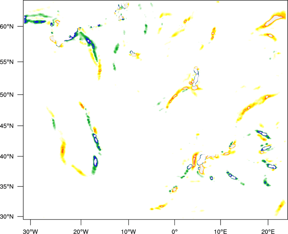The width and height of the screenshot is (288, 234).
Task: Click the 60°N latitude label
Action: 7,27
